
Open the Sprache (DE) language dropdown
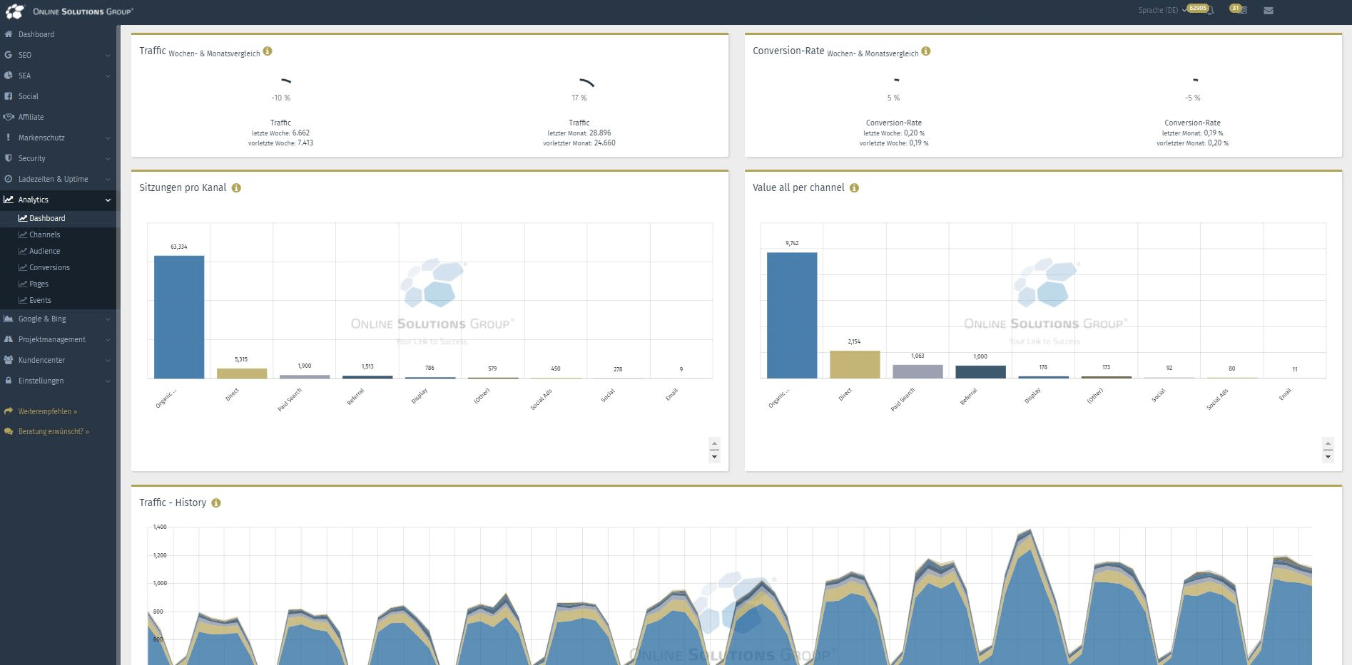click(x=1162, y=11)
